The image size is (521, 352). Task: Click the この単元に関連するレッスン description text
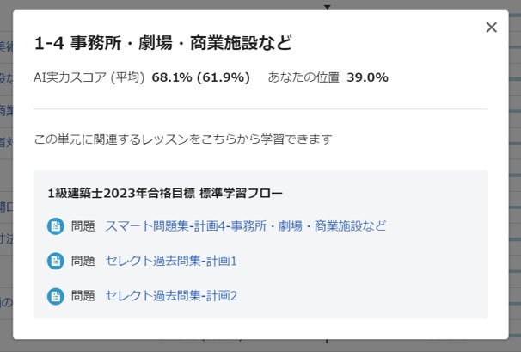tap(182, 139)
